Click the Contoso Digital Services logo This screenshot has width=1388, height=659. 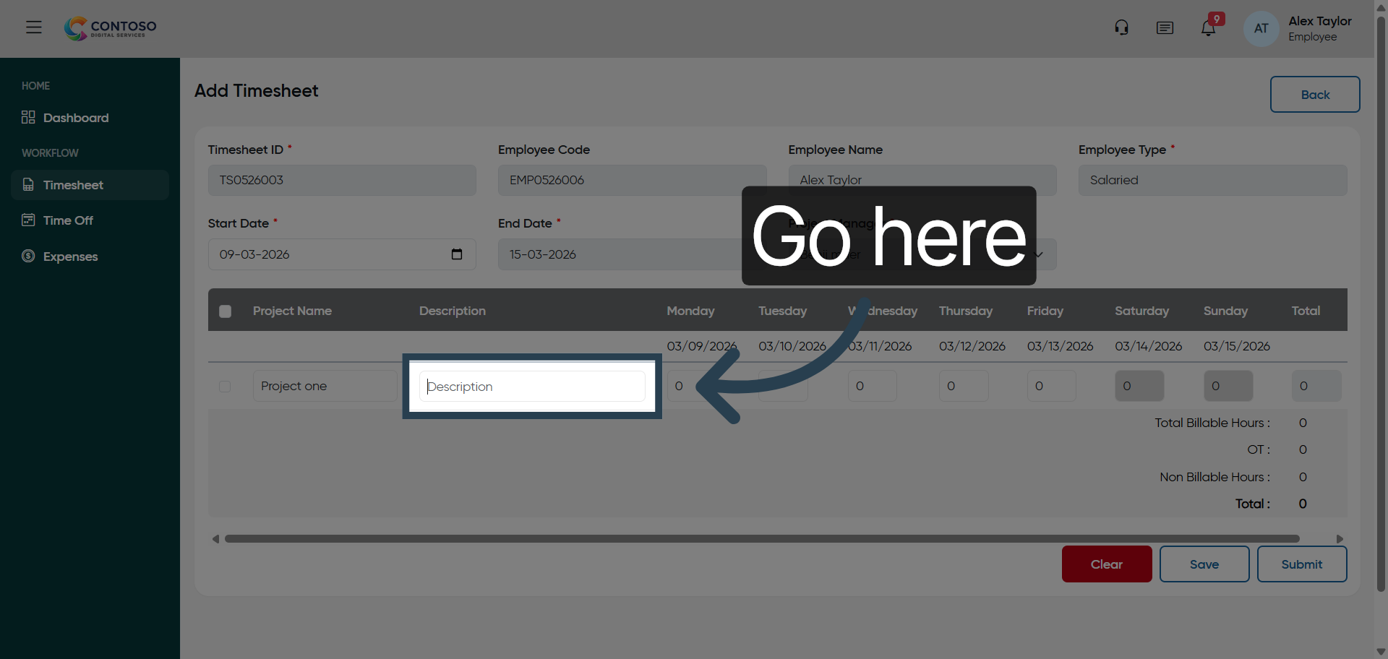(x=109, y=28)
